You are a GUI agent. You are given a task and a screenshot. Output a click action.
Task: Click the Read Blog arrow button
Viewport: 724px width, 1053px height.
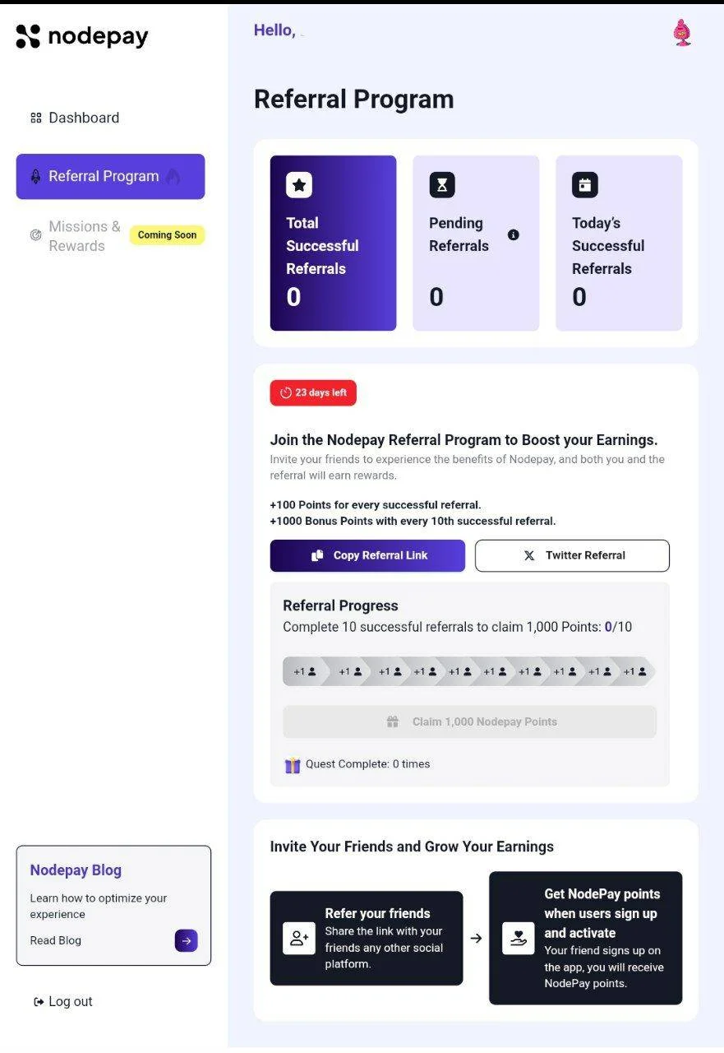pos(187,940)
